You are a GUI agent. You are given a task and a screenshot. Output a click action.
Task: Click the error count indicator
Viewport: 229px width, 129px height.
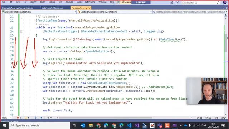point(19,118)
